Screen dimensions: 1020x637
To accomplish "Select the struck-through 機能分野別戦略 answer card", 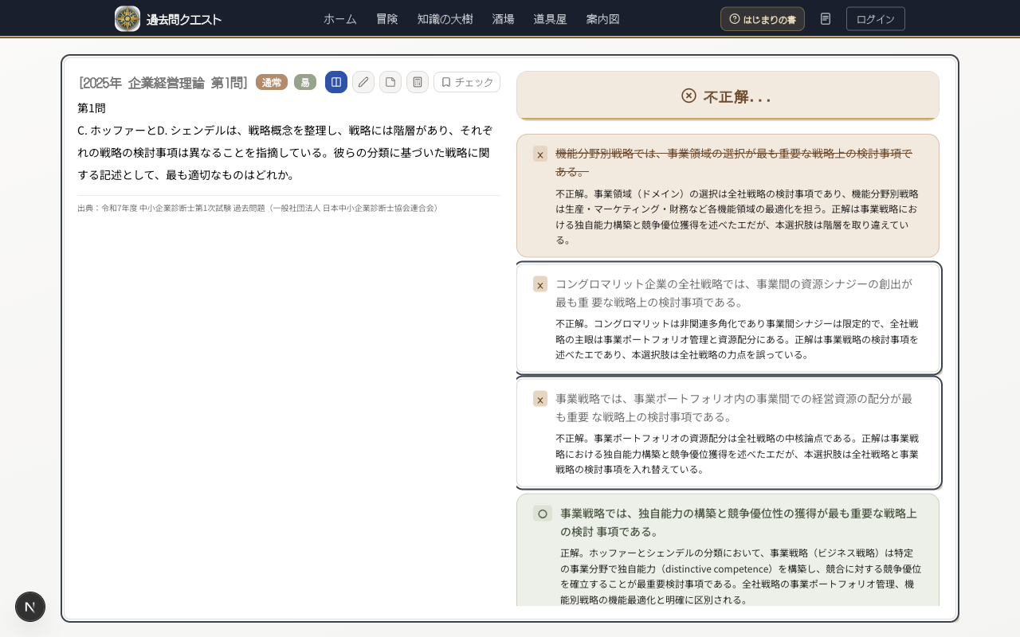I will pyautogui.click(x=728, y=195).
